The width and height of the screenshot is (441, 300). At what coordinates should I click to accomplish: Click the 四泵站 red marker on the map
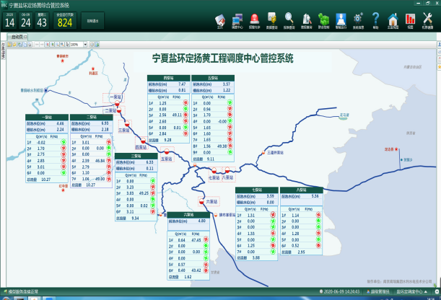coord(143,141)
